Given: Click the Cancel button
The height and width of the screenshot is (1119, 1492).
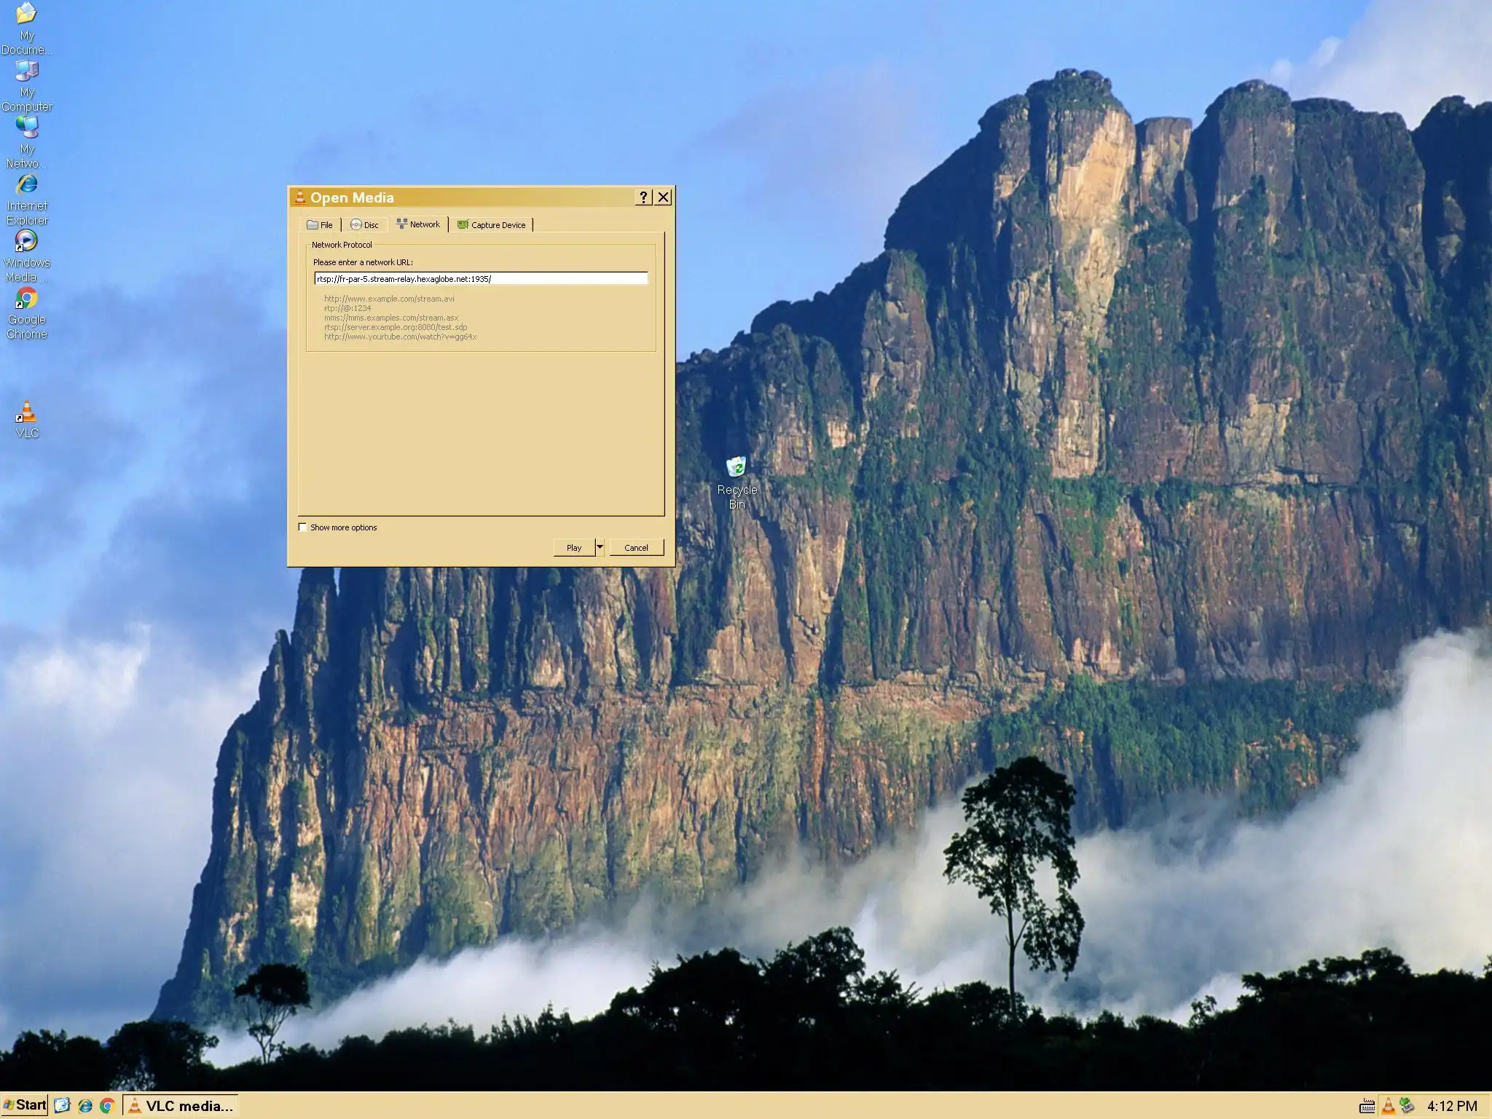Looking at the screenshot, I should point(636,548).
